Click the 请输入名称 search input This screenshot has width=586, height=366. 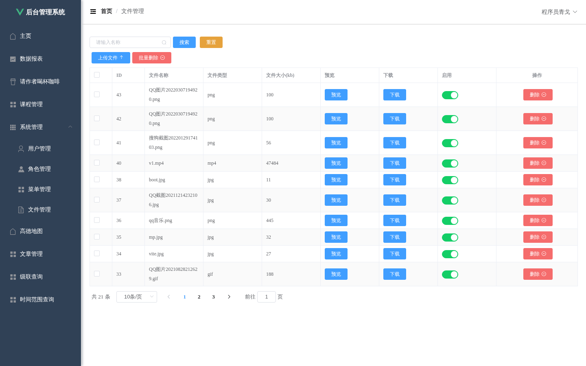point(130,42)
